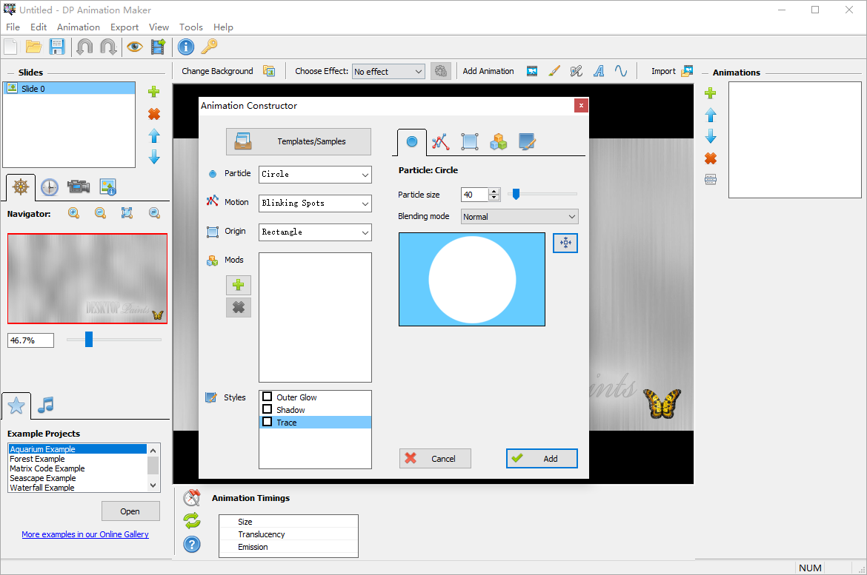Open the Particle dropdown set to Circle
The height and width of the screenshot is (575, 867).
click(315, 174)
